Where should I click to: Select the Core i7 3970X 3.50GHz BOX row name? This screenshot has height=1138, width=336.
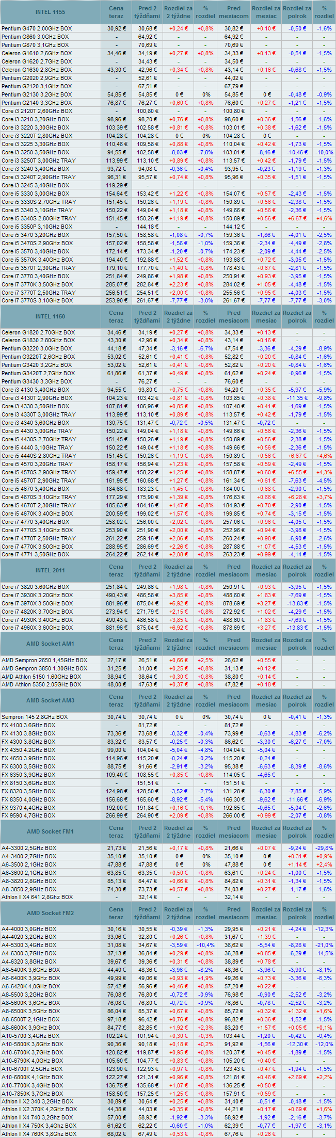point(37,604)
